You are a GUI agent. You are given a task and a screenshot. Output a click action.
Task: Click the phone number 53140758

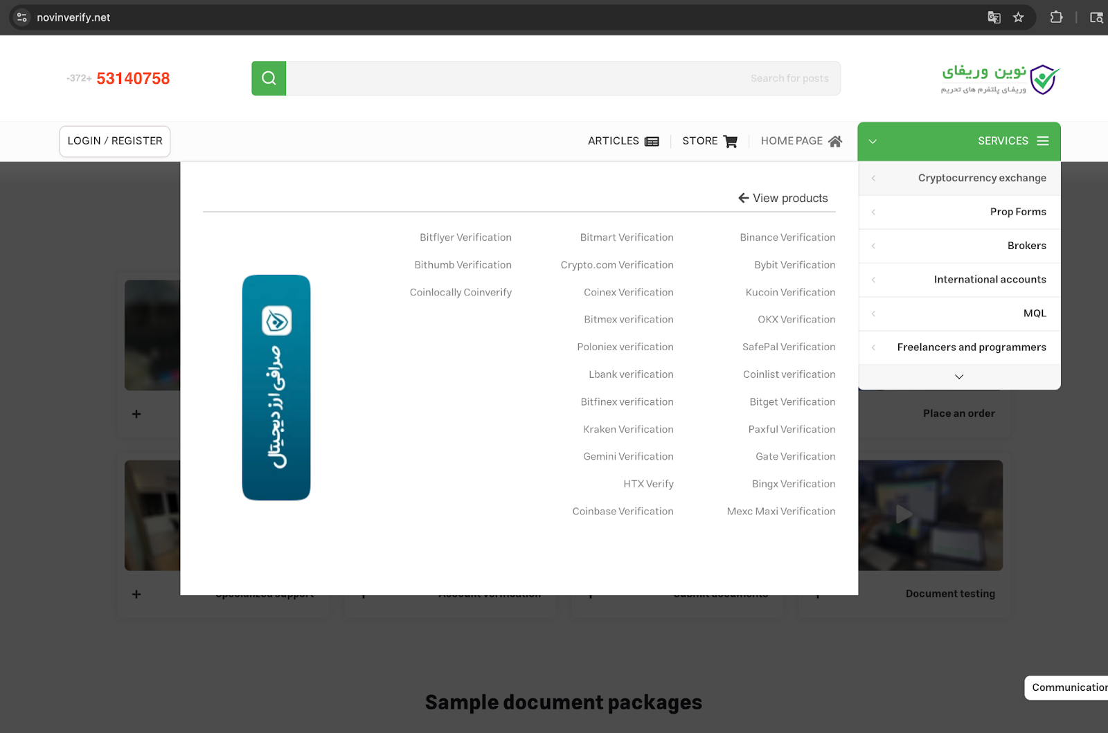coord(133,79)
